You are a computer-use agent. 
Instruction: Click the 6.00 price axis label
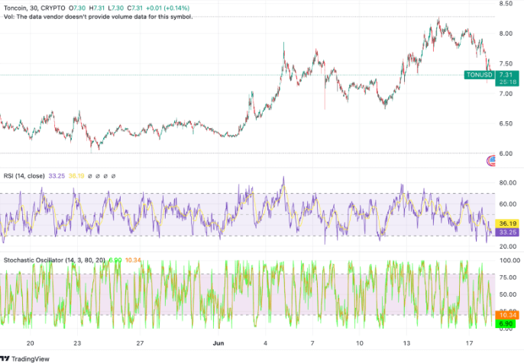(x=506, y=153)
